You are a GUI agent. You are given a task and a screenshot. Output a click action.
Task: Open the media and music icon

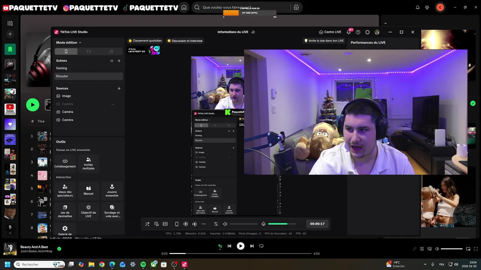[156, 224]
